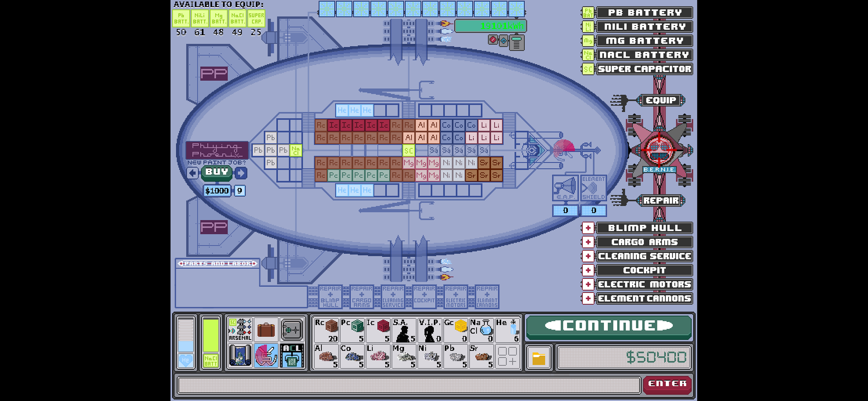Image resolution: width=868 pixels, height=401 pixels.
Task: Expand Blimp Hull repair plus button
Action: [588, 228]
